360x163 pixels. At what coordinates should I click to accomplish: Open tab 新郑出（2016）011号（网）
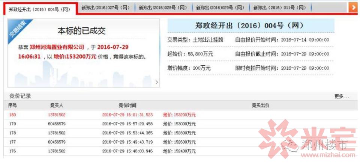[280, 8]
